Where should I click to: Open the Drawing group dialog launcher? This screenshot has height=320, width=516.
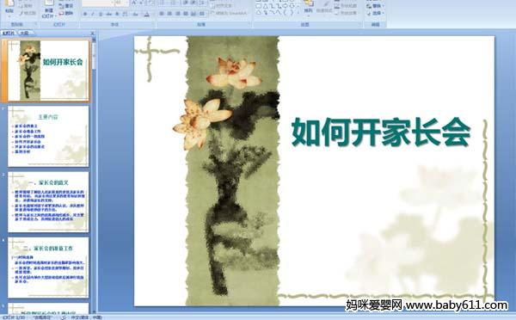(360, 24)
